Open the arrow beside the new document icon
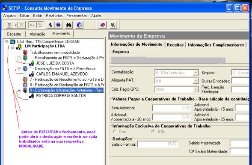252x165 pixels. coord(15,25)
